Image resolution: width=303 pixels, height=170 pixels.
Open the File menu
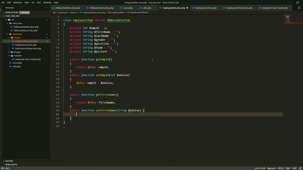pos(3,2)
